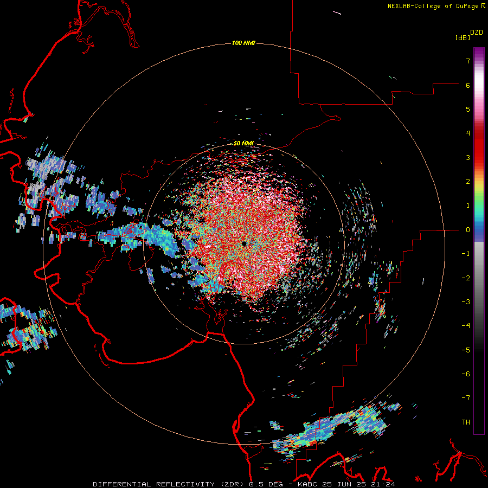Click the TH threshold label on scale
Screen dimensions: 488x488
coord(466,422)
